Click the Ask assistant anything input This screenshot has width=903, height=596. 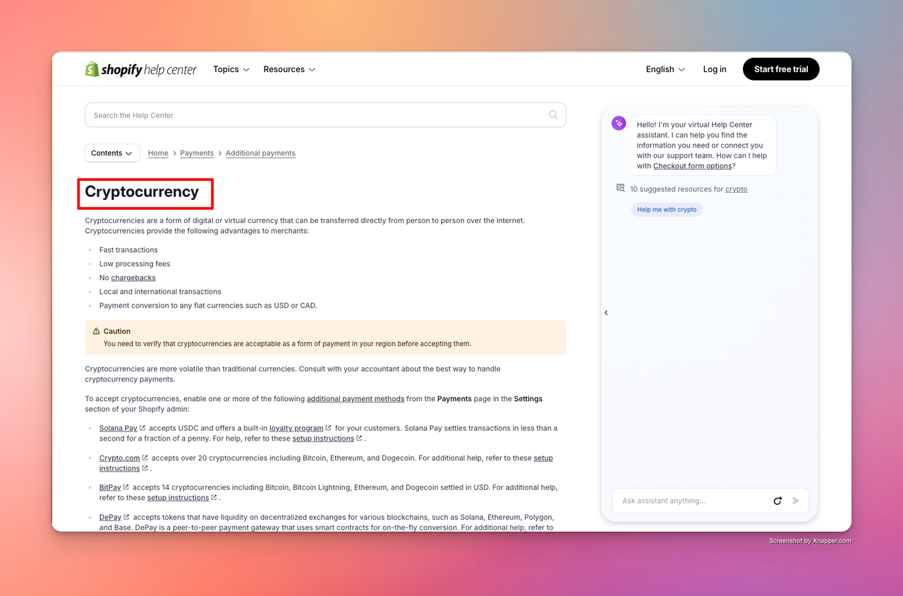691,501
